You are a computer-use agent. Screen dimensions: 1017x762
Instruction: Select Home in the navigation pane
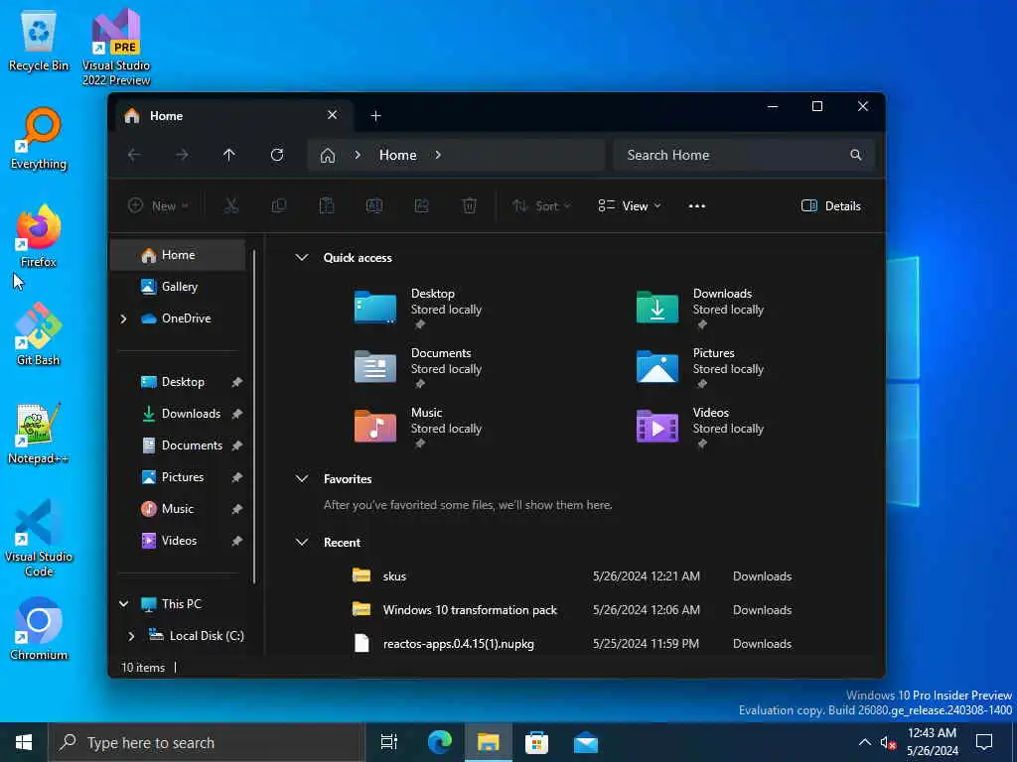point(178,255)
